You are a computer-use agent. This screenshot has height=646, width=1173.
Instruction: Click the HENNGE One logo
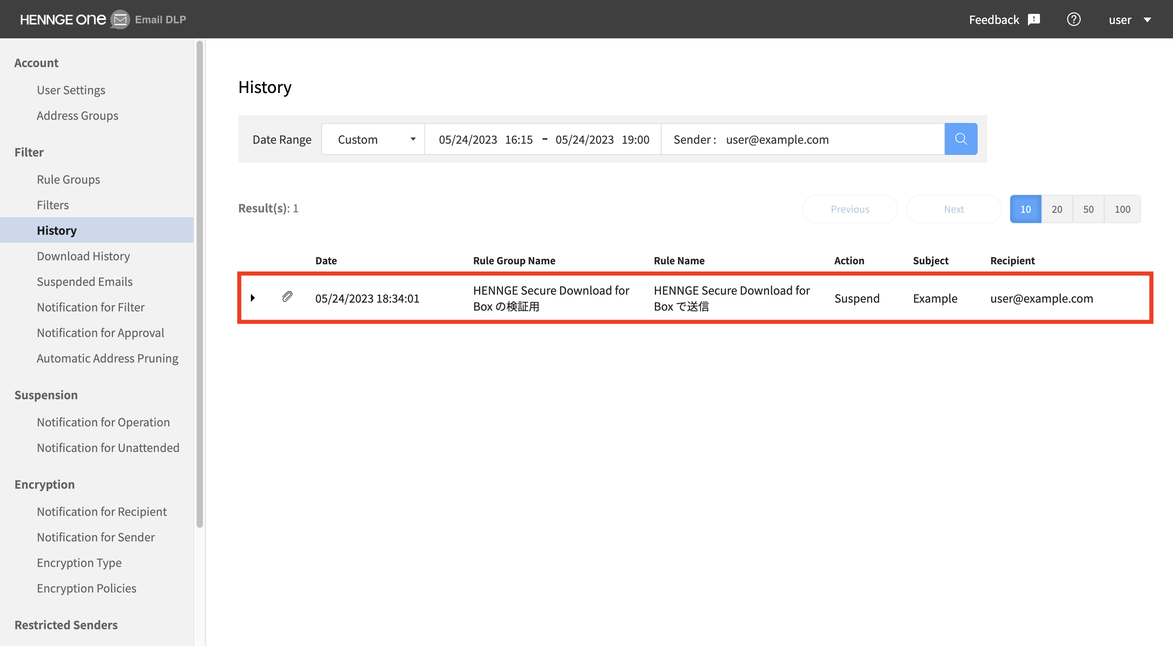pos(63,20)
